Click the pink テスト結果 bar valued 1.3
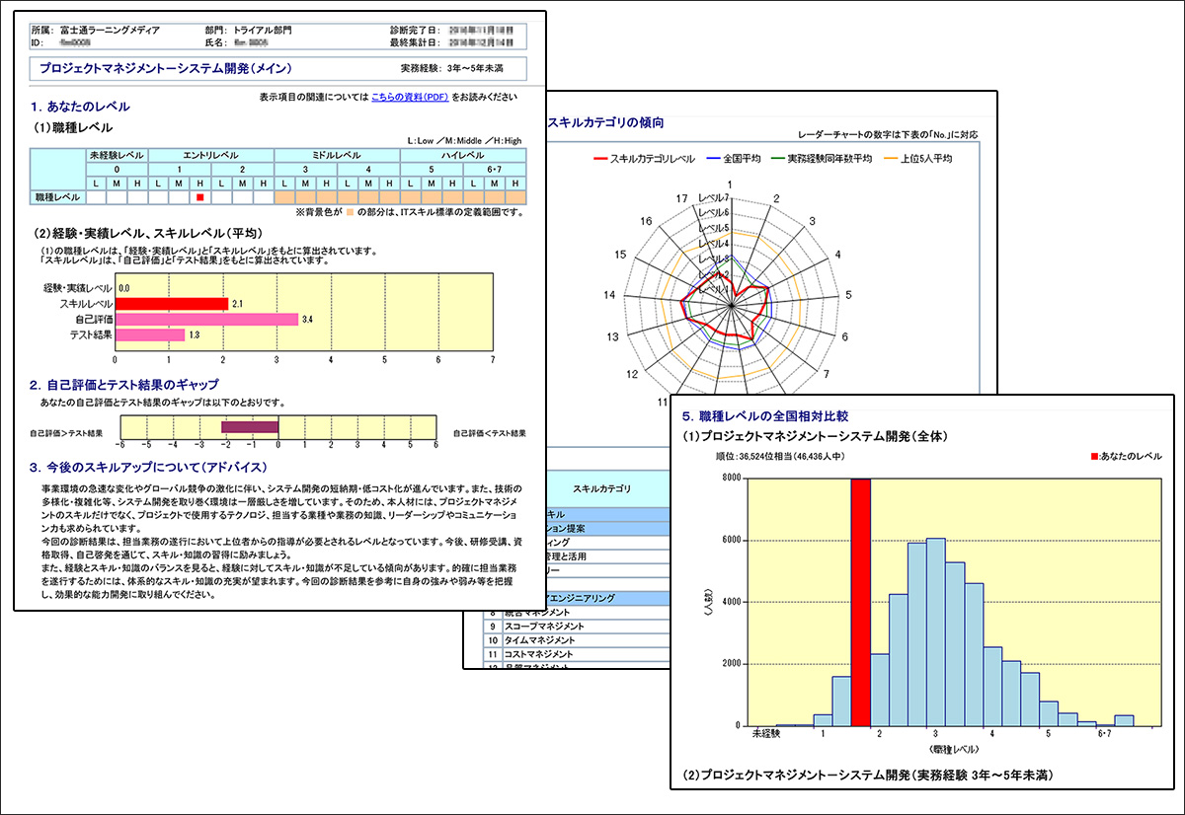The image size is (1185, 815). [x=150, y=336]
